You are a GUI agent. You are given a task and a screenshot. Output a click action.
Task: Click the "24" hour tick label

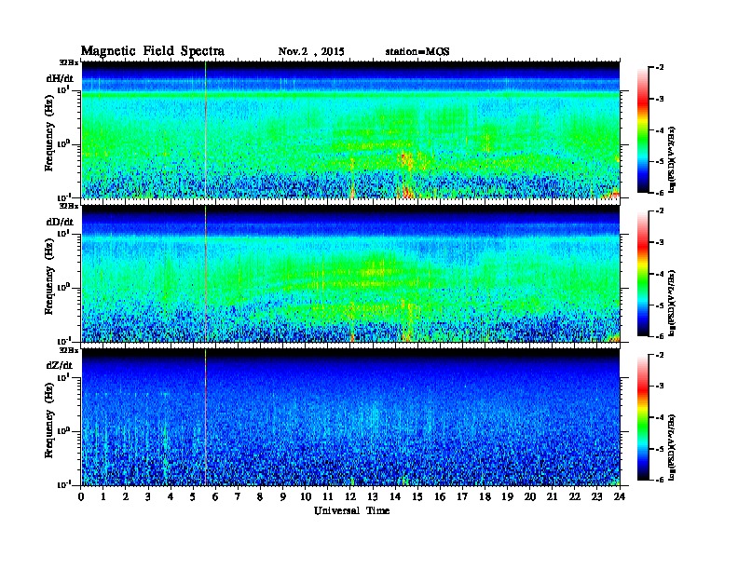pos(620,497)
